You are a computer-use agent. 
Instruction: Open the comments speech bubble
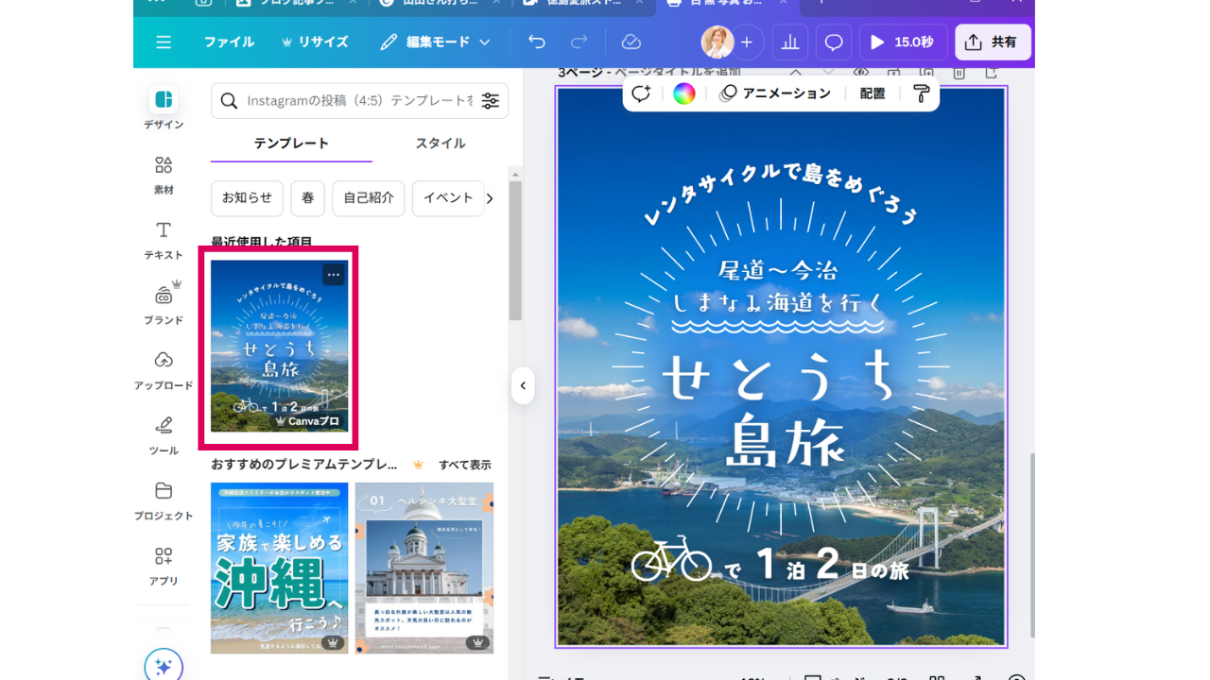click(x=834, y=42)
